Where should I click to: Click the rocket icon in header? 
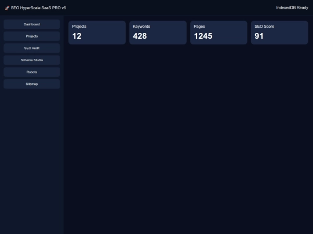pos(7,8)
